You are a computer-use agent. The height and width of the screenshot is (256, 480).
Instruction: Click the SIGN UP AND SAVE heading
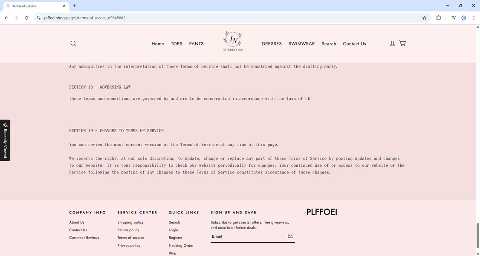[x=234, y=212]
